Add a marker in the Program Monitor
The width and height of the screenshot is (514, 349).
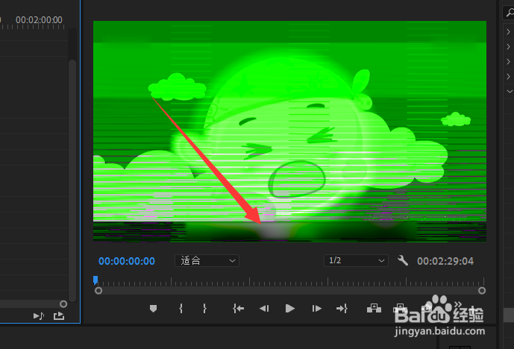[153, 309]
